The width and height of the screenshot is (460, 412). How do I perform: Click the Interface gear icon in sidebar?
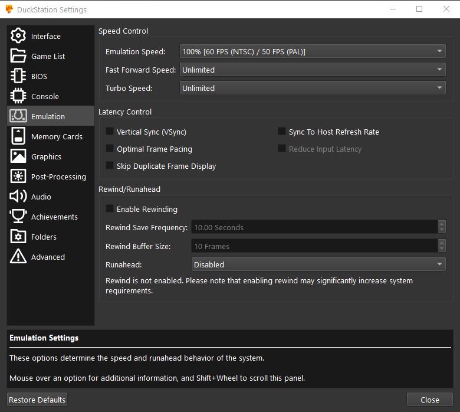(18, 36)
